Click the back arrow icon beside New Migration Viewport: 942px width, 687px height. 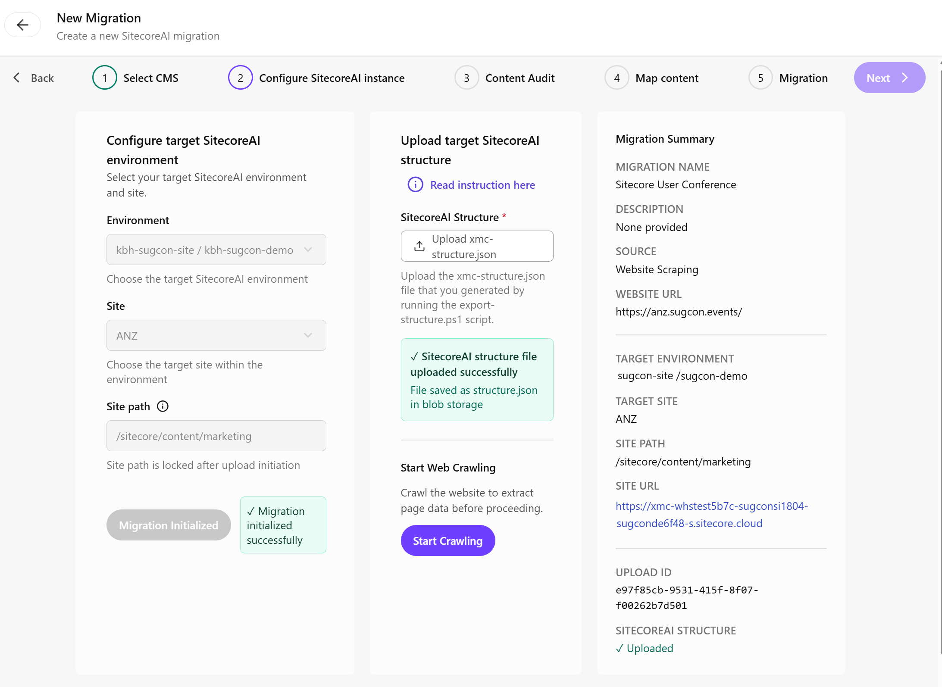23,25
